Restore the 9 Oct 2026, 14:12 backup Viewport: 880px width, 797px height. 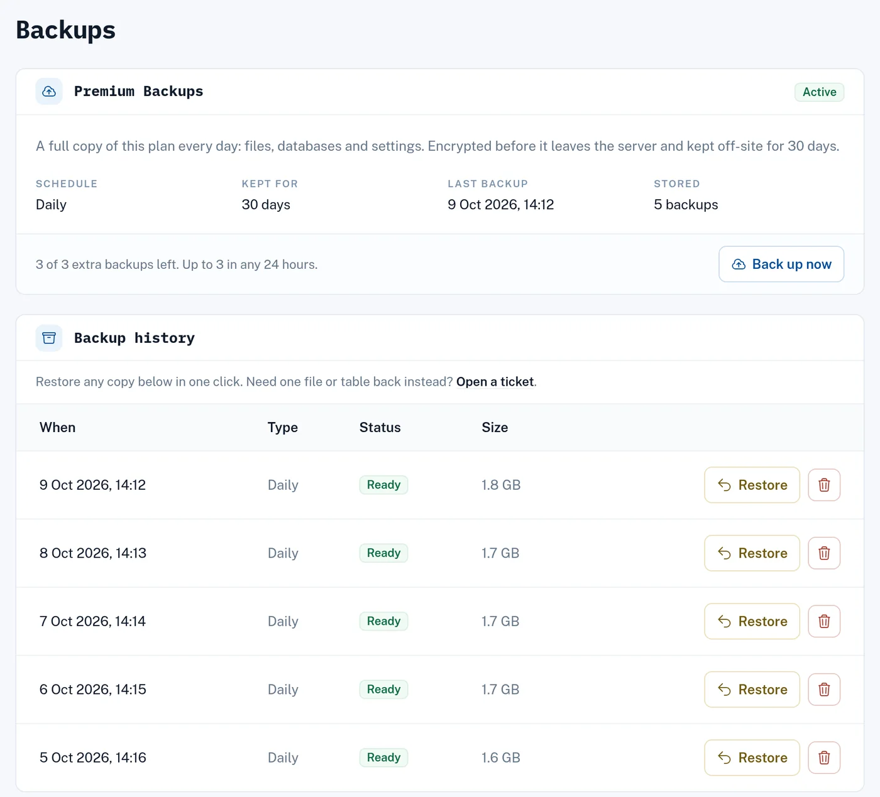click(752, 485)
